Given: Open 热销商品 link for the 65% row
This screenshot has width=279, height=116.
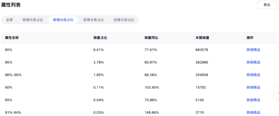Looking at the screenshot, I should pyautogui.click(x=253, y=100).
